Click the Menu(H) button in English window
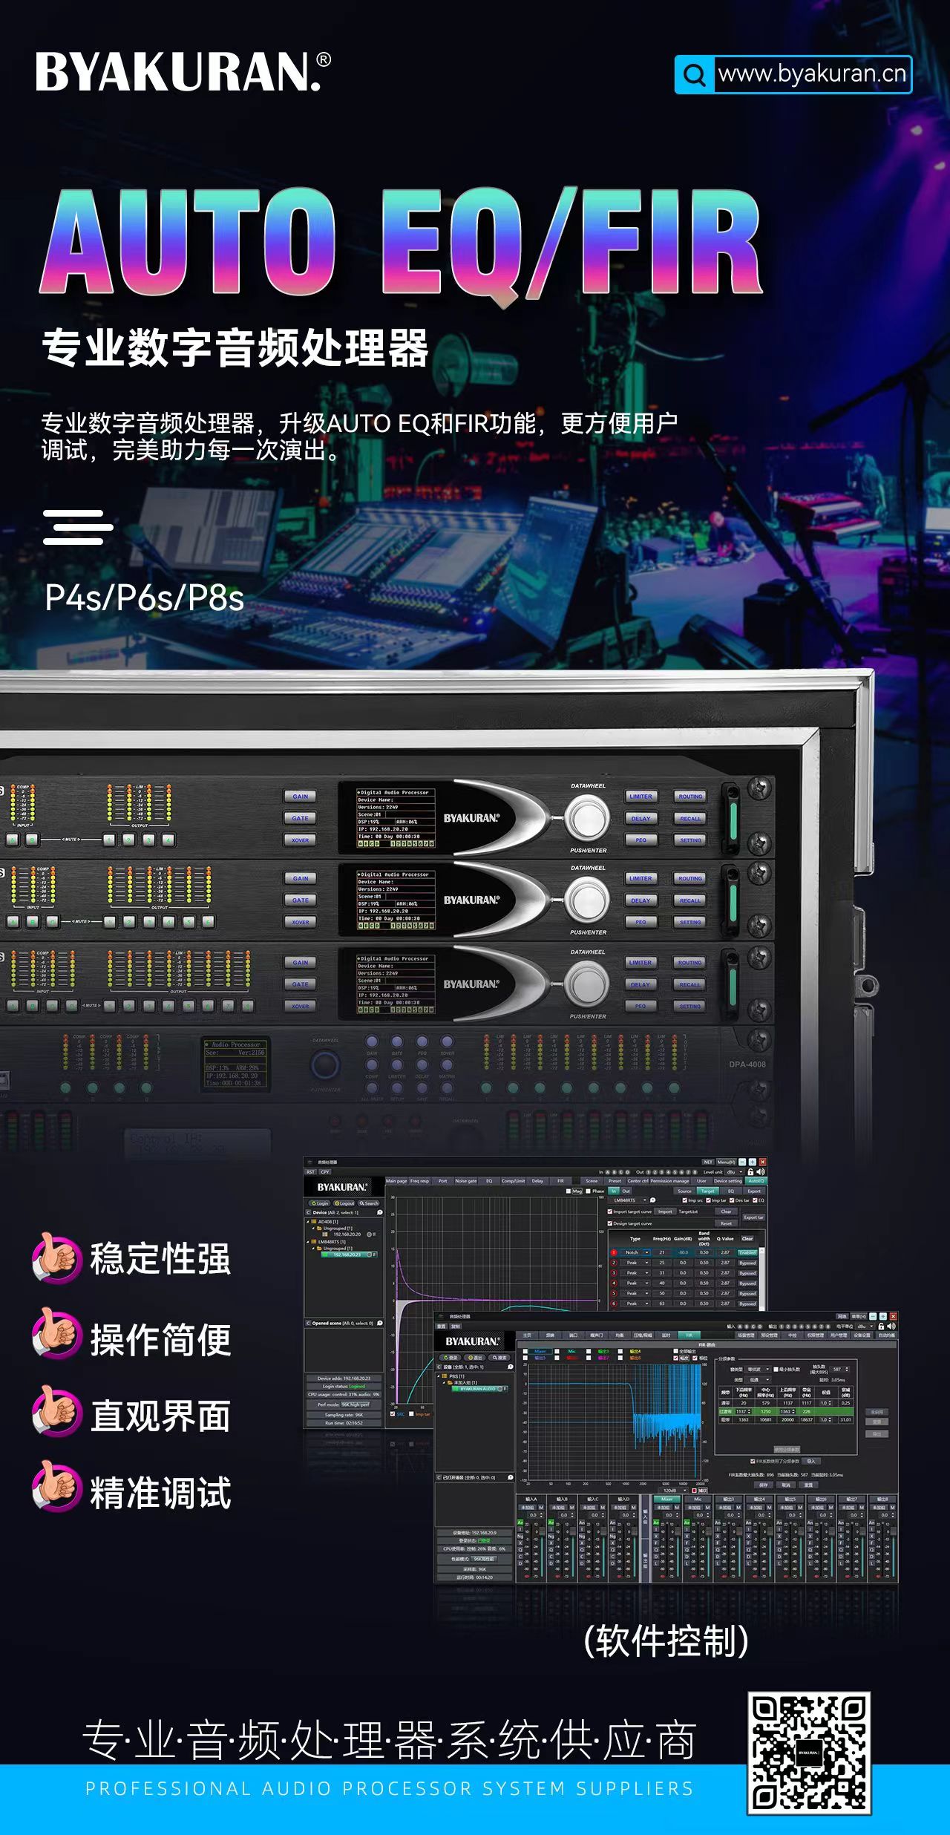Viewport: 950px width, 1835px height. [726, 1162]
